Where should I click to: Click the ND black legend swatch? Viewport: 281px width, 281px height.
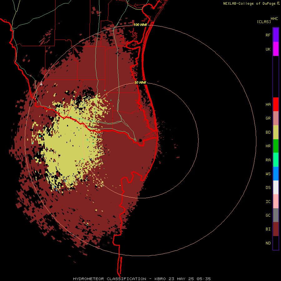[276, 243]
